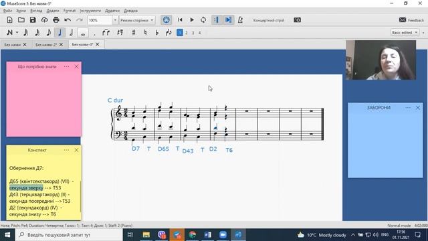Open the Додати menu
Image resolution: width=428 pixels, height=241 pixels.
click(53, 11)
